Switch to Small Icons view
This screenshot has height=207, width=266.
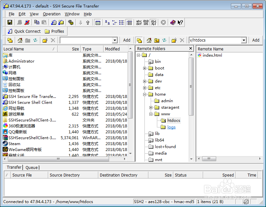coord(115,22)
